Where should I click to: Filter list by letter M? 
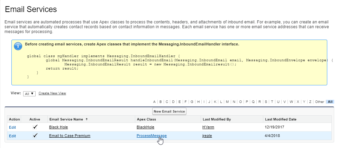(x=227, y=102)
